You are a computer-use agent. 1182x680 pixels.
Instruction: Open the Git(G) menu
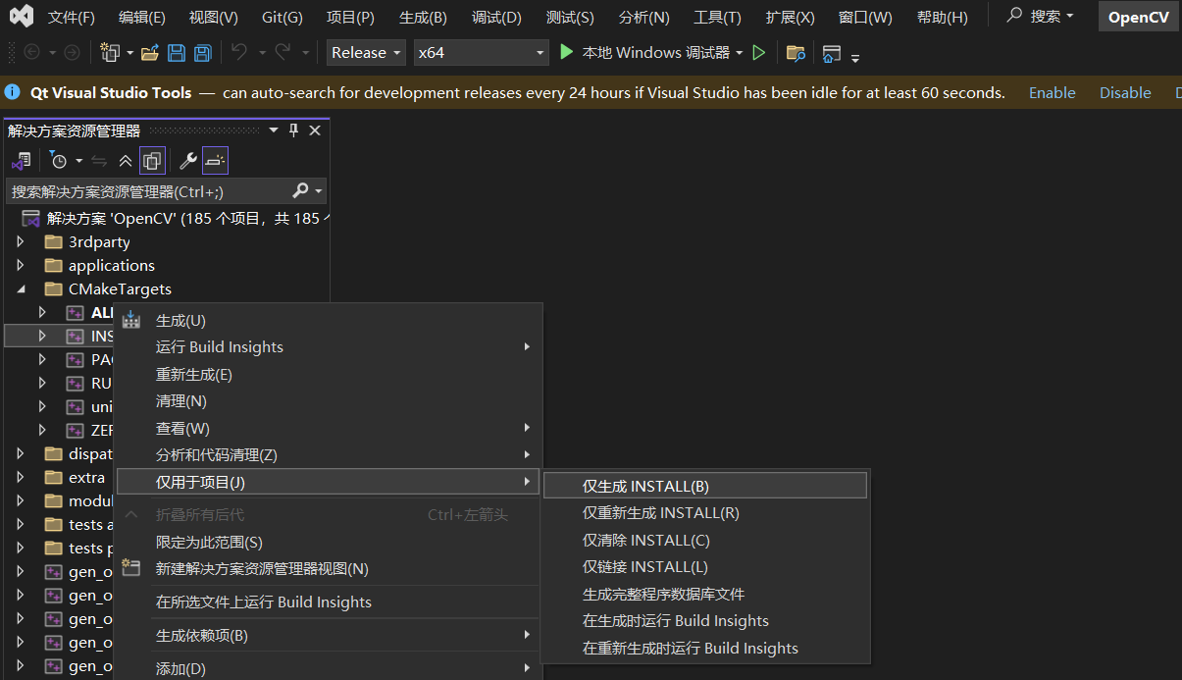pos(283,17)
